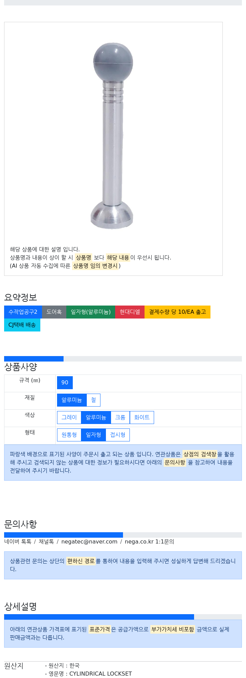The image size is (246, 678).
Task: Select the 수작업공구2 blue tag
Action: click(x=23, y=312)
